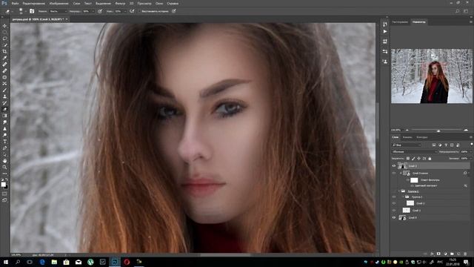Open layer filter kind dropdown
Viewport: 474px width, 267px height.
407,145
